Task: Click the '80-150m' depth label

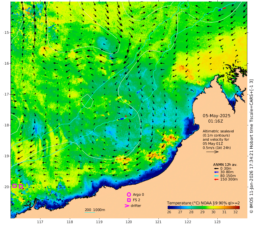Action: point(228,176)
